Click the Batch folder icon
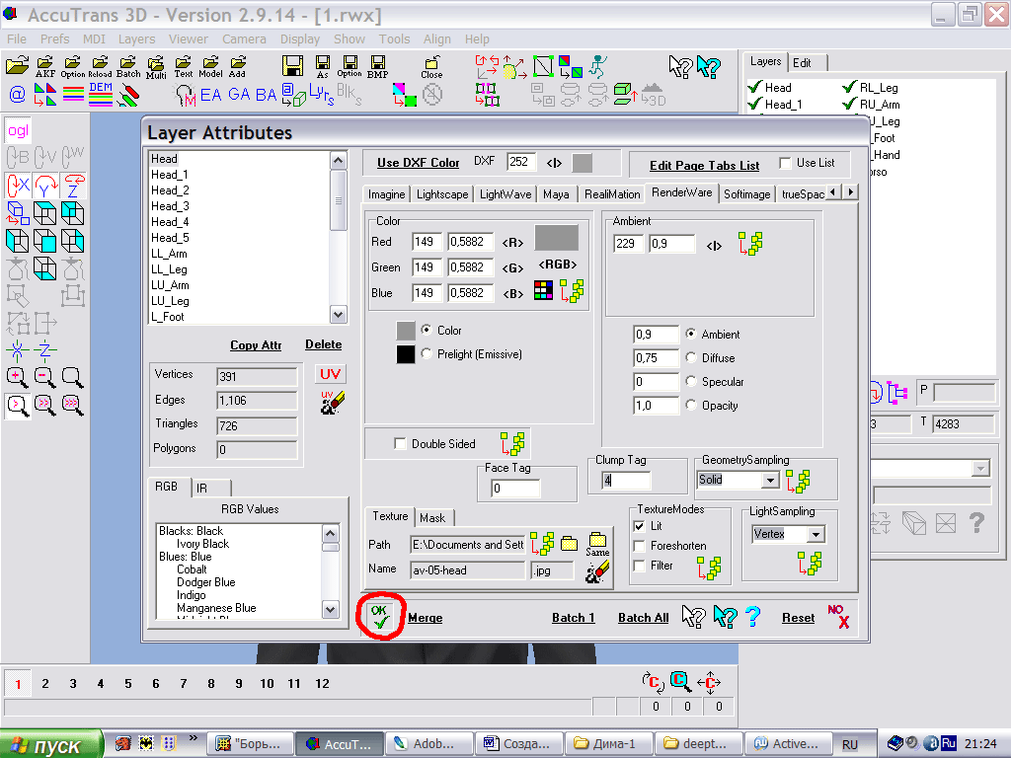Screen dimensions: 1011x758 coord(128,66)
